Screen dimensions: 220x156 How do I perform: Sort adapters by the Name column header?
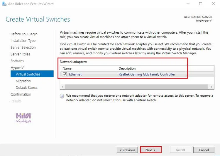click(89, 68)
